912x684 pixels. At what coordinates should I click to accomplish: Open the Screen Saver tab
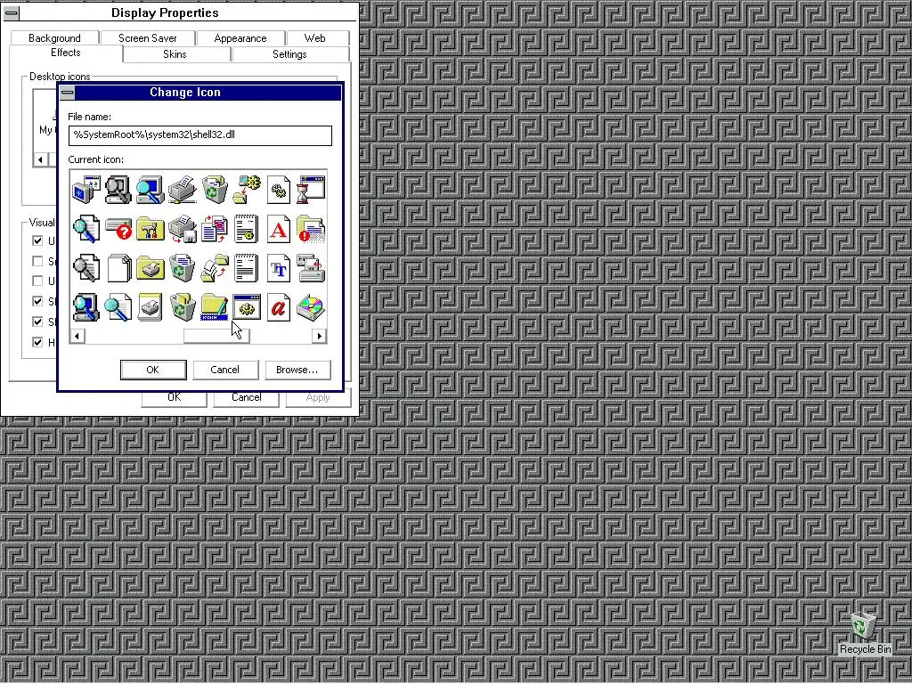[148, 37]
